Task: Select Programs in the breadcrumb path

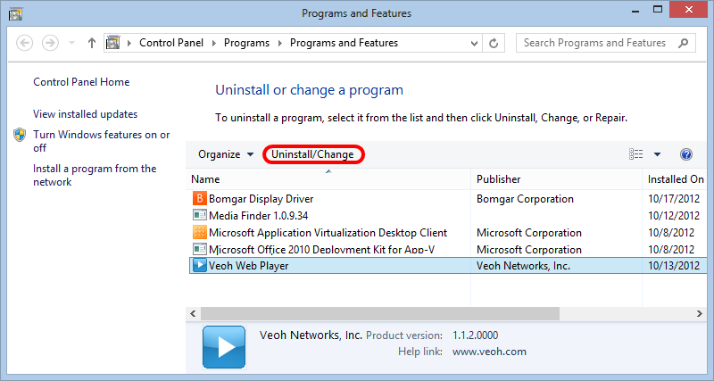Action: click(x=246, y=43)
